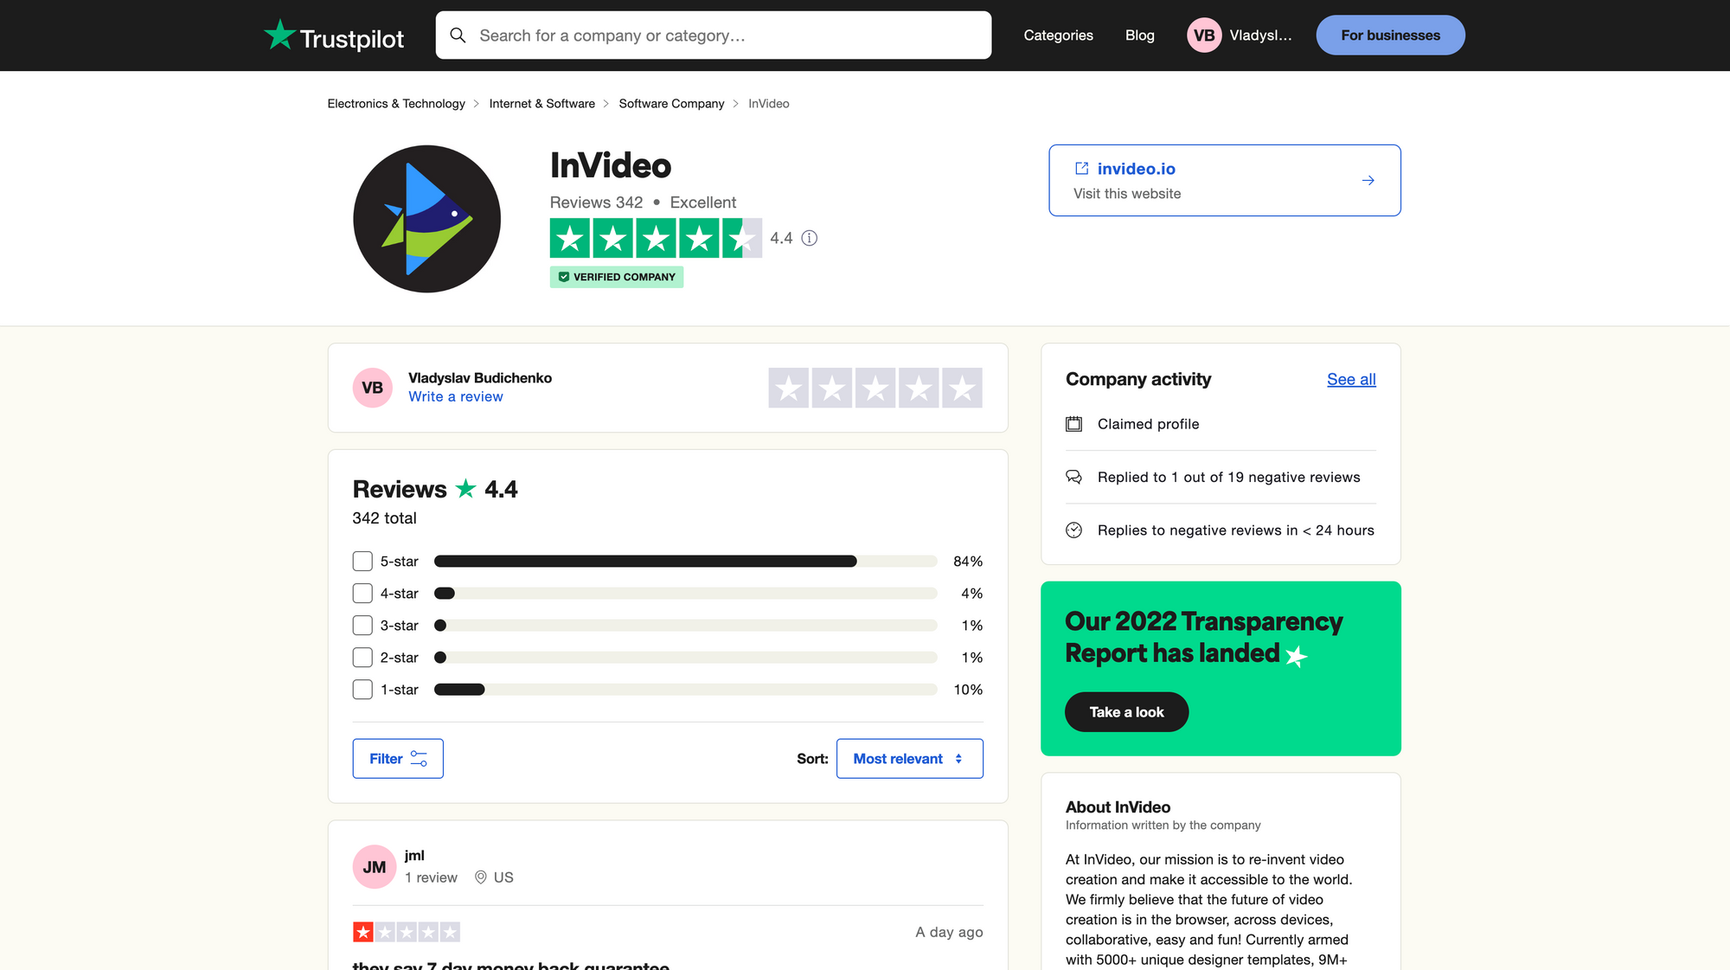This screenshot has height=970, width=1730.
Task: Click the 5-star 84% rating bar
Action: click(x=686, y=562)
